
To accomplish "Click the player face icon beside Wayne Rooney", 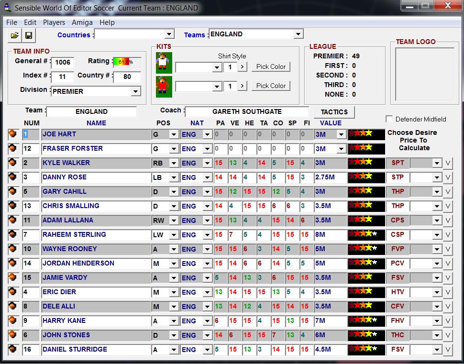I will coord(13,249).
